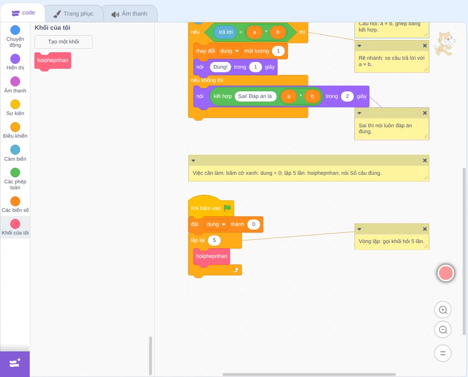This screenshot has height=377, width=468.
Task: Select the Âm thanh category in block palette
Action: 15,85
